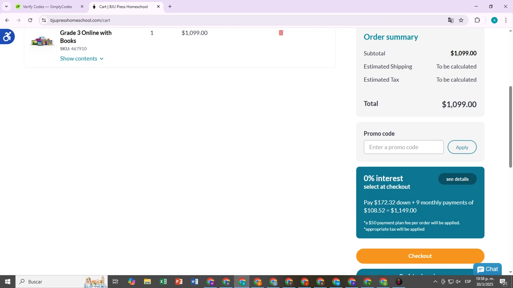Open Grade 3 Online with Books link
The height and width of the screenshot is (288, 513).
point(86,37)
